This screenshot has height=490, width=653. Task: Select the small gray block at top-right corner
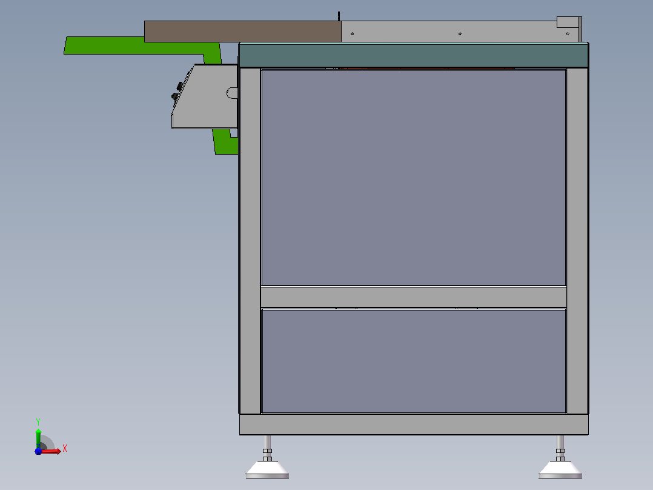(568, 22)
